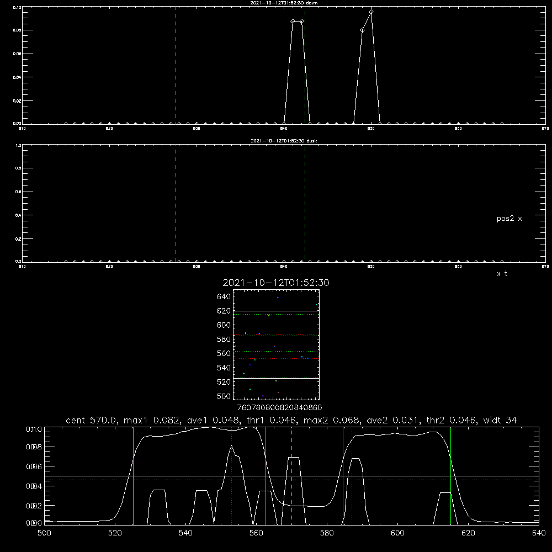
Task: Click the '500' x-axis label of bottom plot
Action: tap(44, 533)
